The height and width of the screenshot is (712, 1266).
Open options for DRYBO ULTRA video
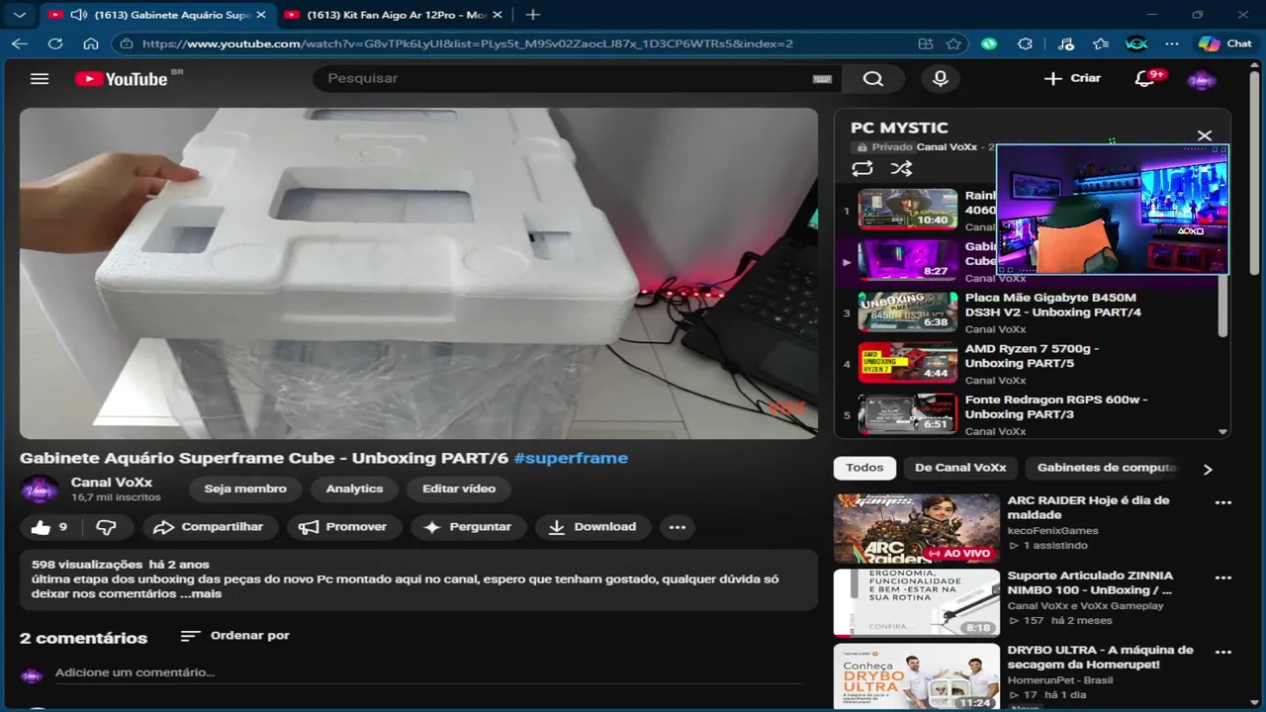pos(1223,653)
